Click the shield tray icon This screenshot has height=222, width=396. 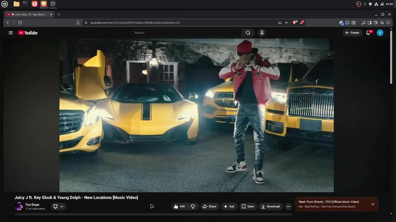(x=370, y=4)
